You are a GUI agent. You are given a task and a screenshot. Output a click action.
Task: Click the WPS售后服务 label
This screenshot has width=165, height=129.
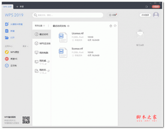[x=10, y=117]
